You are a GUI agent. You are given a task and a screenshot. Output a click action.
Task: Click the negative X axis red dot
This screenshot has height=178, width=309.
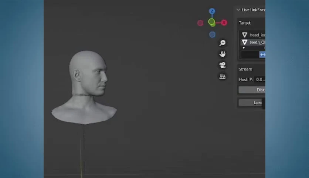click(200, 23)
